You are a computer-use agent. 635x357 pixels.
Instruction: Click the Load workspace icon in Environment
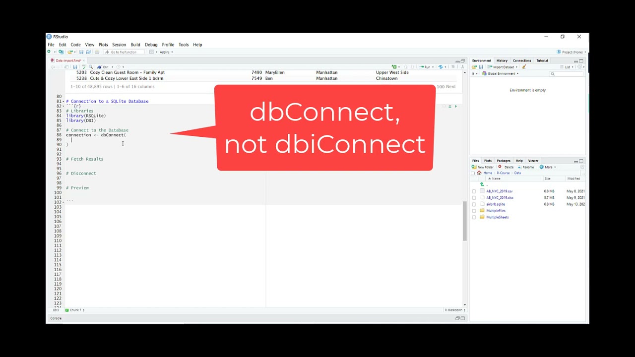point(474,67)
